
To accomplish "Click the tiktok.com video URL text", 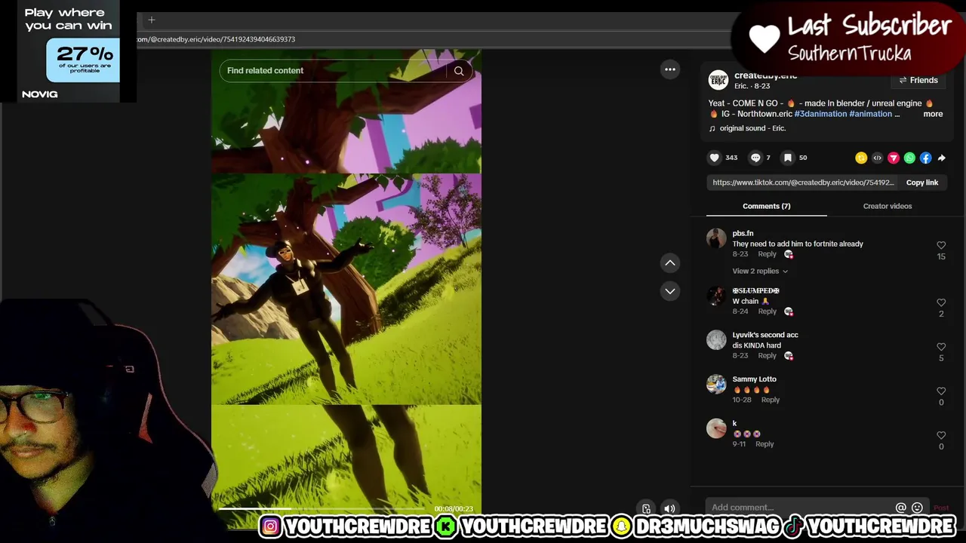I will coord(803,183).
